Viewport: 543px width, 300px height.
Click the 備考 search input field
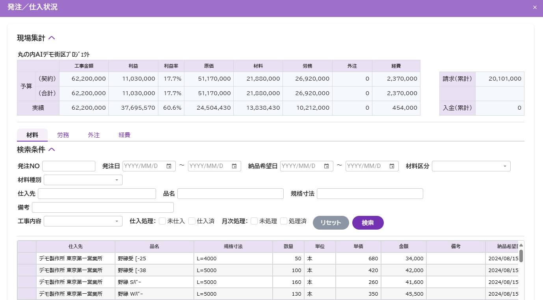pyautogui.click(x=103, y=208)
